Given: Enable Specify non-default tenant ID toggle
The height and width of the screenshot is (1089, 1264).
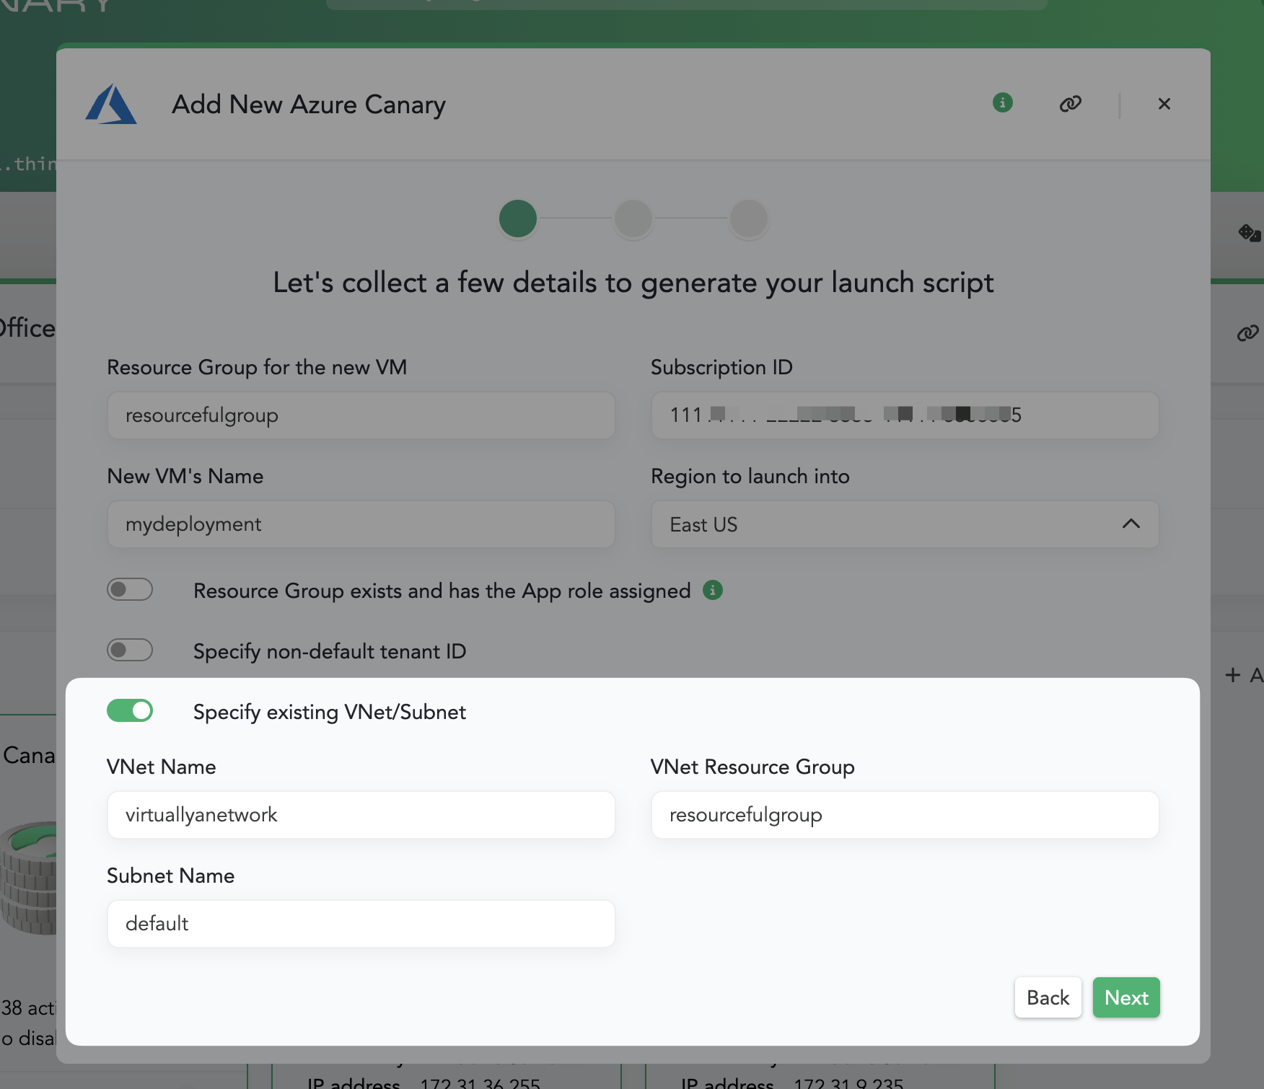Looking at the screenshot, I should coord(130,651).
